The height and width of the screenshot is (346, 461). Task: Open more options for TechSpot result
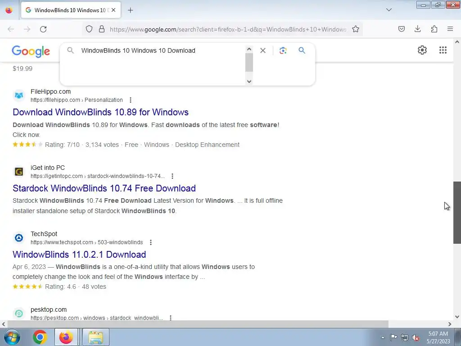150,242
